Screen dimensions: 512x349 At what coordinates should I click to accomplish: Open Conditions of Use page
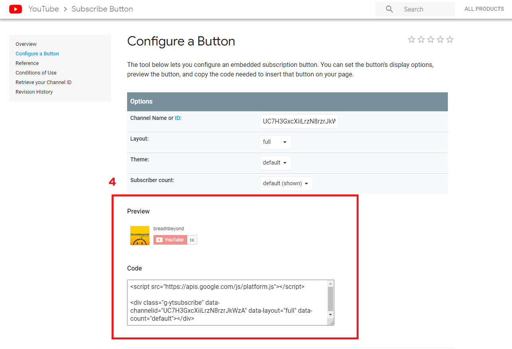click(x=36, y=73)
